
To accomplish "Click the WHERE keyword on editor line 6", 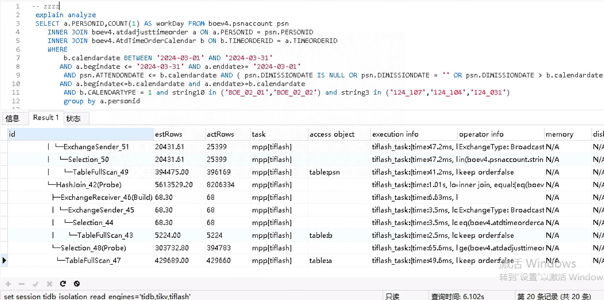I will (57, 49).
